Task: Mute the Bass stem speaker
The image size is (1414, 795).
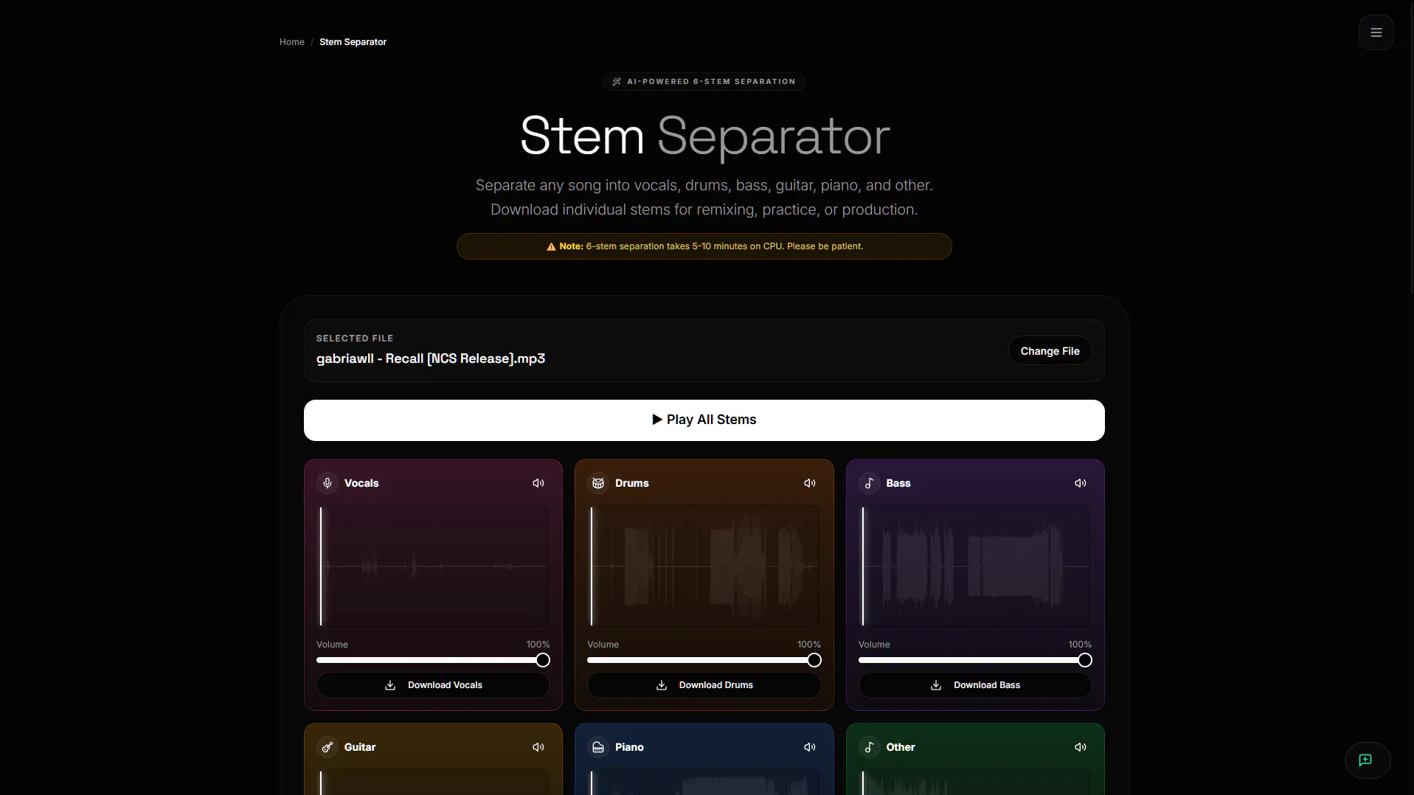Action: (1081, 483)
